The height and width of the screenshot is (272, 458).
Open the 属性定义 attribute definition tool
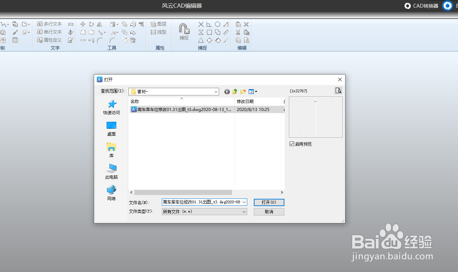(49, 40)
